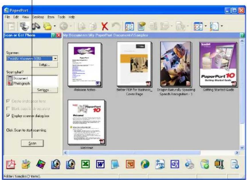Select Dragon Naturally Speaking thumbnail

(176, 64)
